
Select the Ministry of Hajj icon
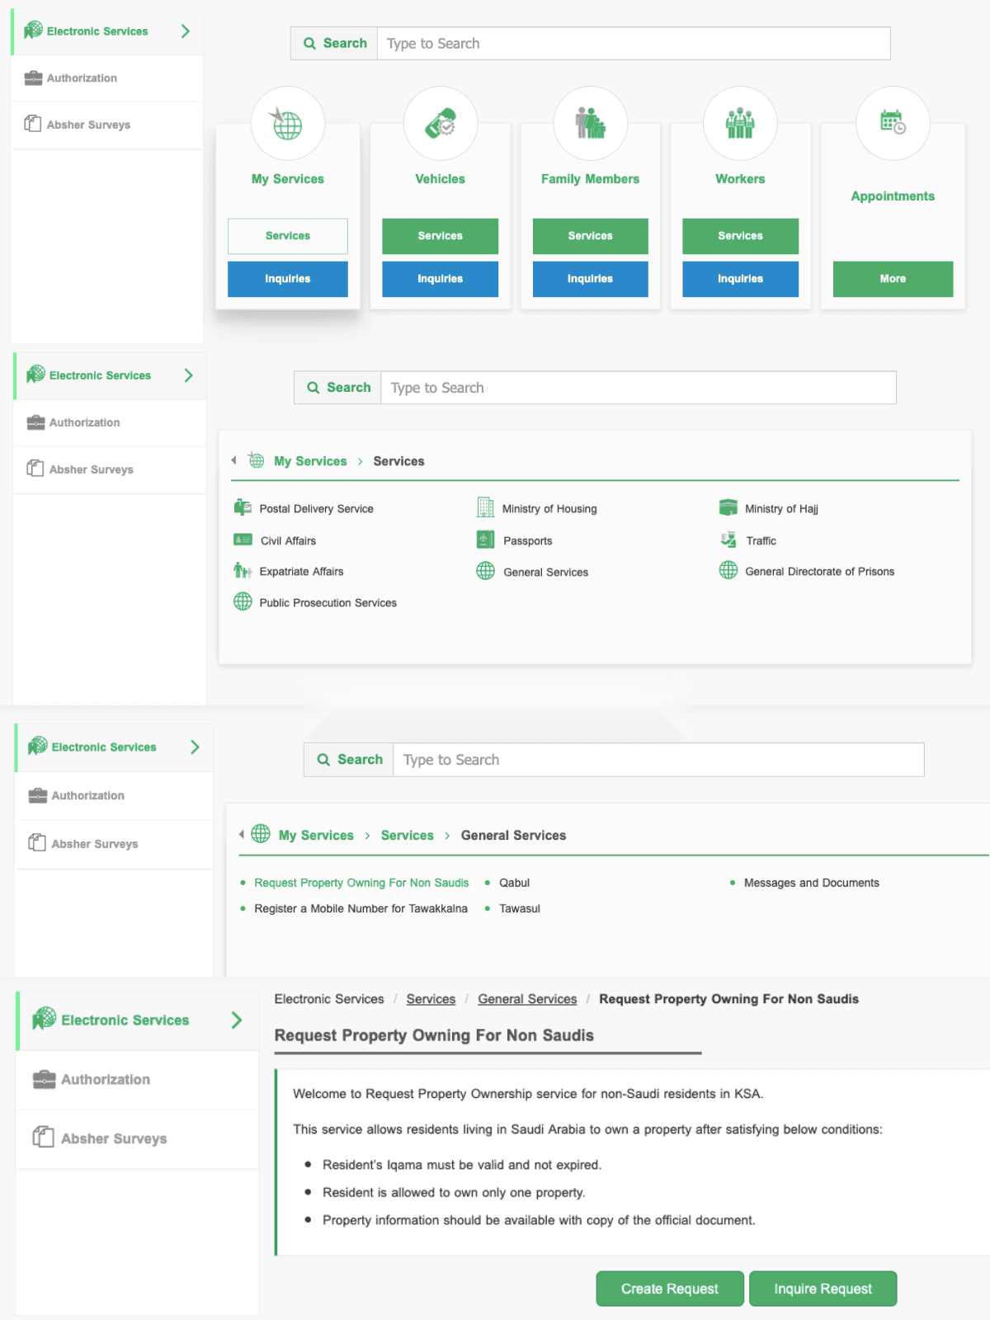728,507
